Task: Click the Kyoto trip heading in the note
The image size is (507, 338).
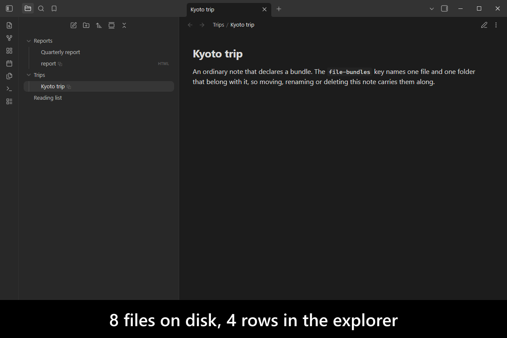Action: [218, 54]
